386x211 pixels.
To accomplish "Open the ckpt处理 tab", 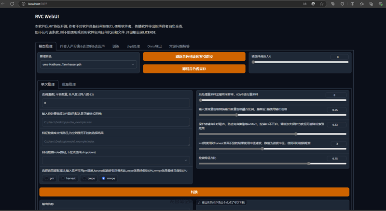I will click(x=133, y=46).
